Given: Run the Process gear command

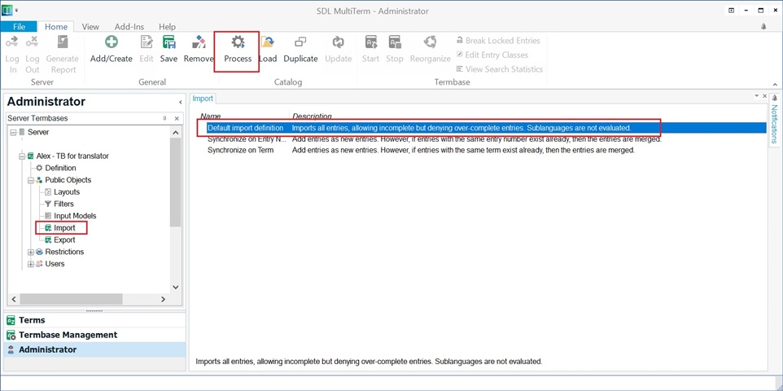Looking at the screenshot, I should pos(238,49).
